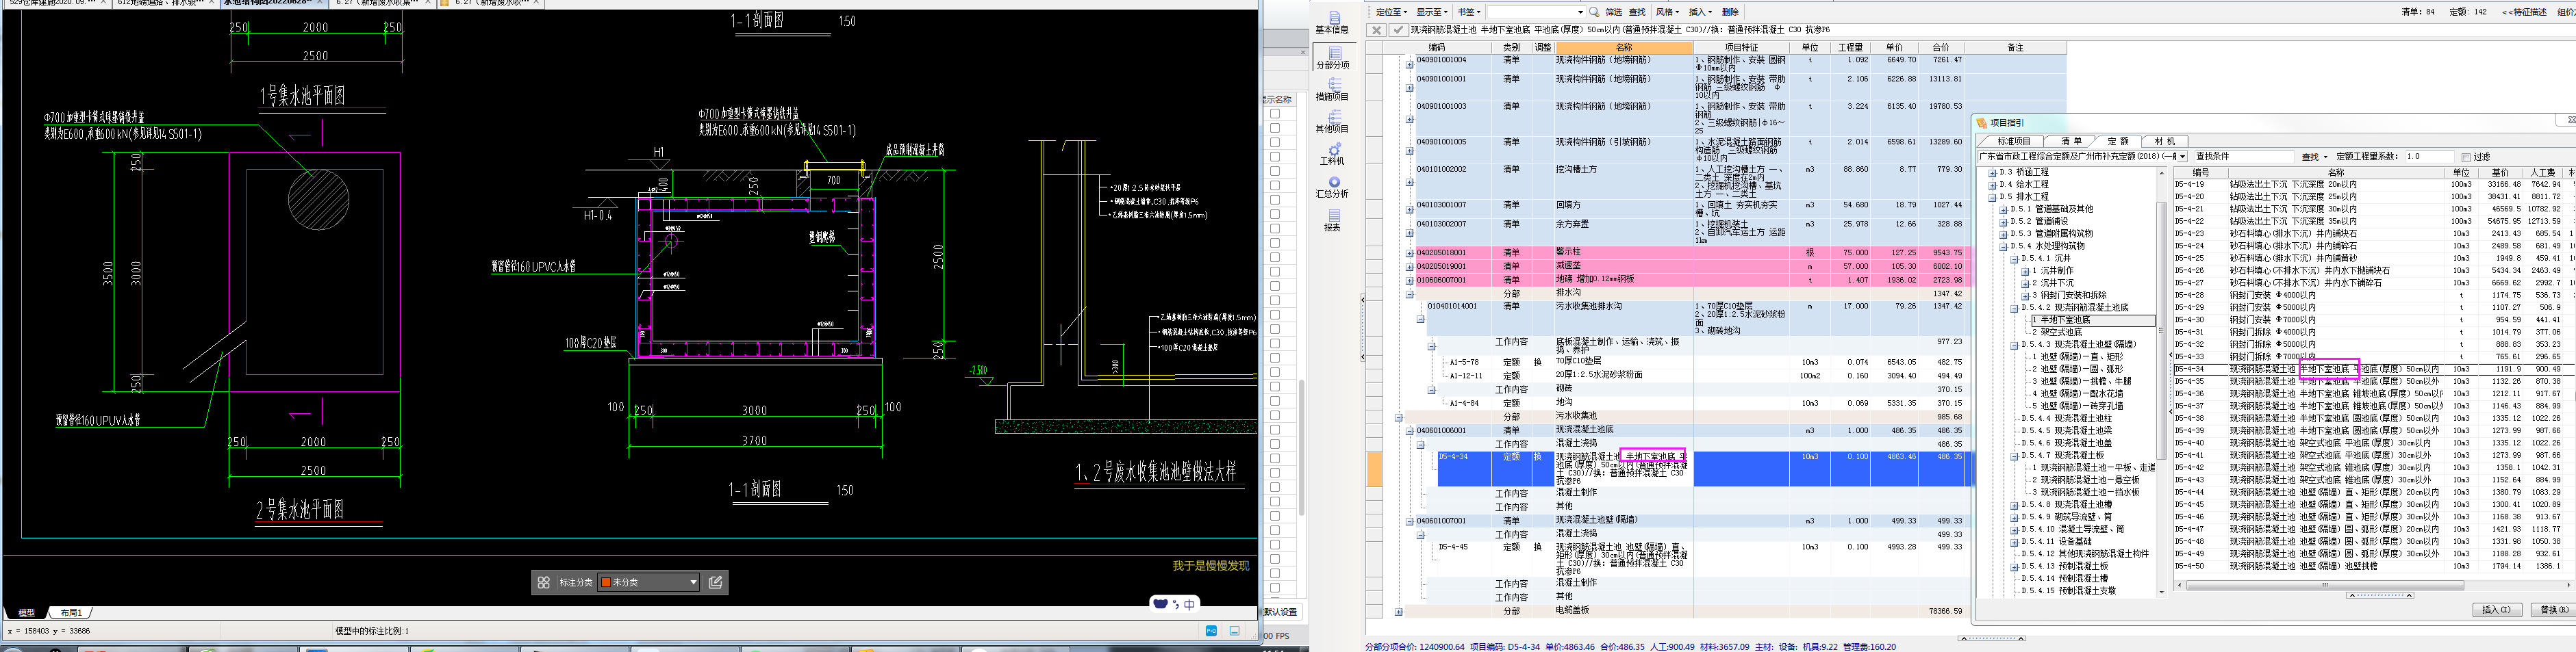The width and height of the screenshot is (2576, 652).
Task: Click the 删除 delete button
Action: [1731, 12]
